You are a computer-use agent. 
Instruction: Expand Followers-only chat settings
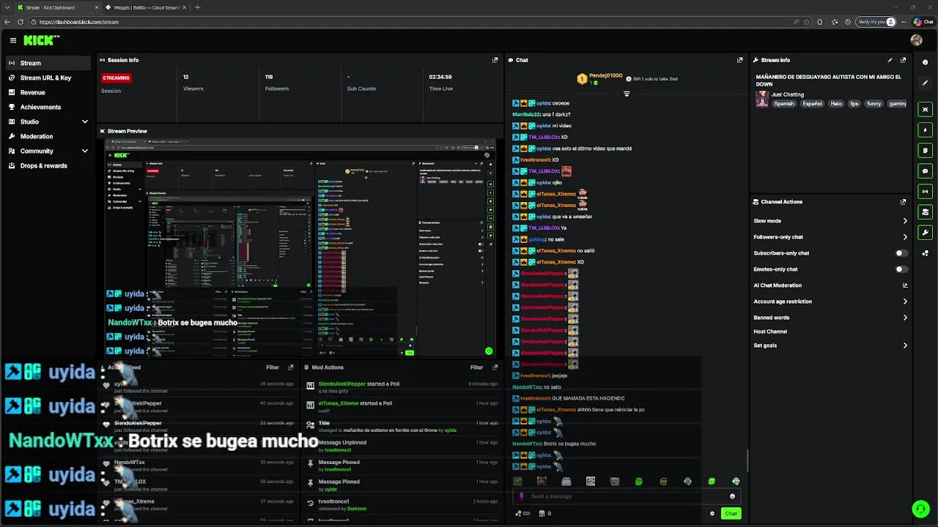click(905, 237)
